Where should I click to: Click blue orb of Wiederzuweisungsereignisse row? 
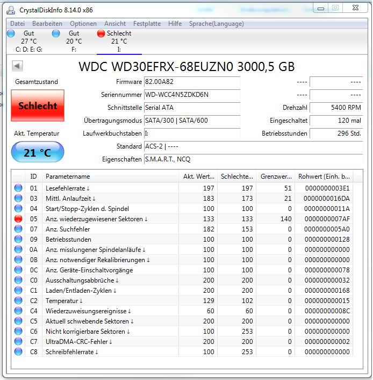pyautogui.click(x=18, y=311)
